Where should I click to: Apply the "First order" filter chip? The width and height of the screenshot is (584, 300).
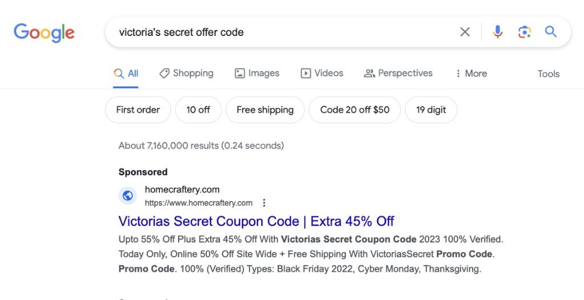click(x=138, y=110)
